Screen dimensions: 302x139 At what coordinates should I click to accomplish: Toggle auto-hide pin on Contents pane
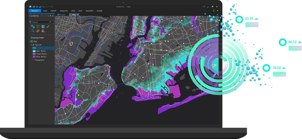point(50,16)
